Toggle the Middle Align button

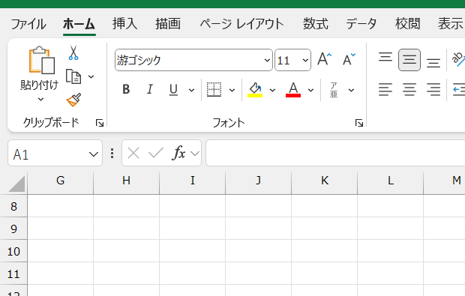tap(409, 60)
